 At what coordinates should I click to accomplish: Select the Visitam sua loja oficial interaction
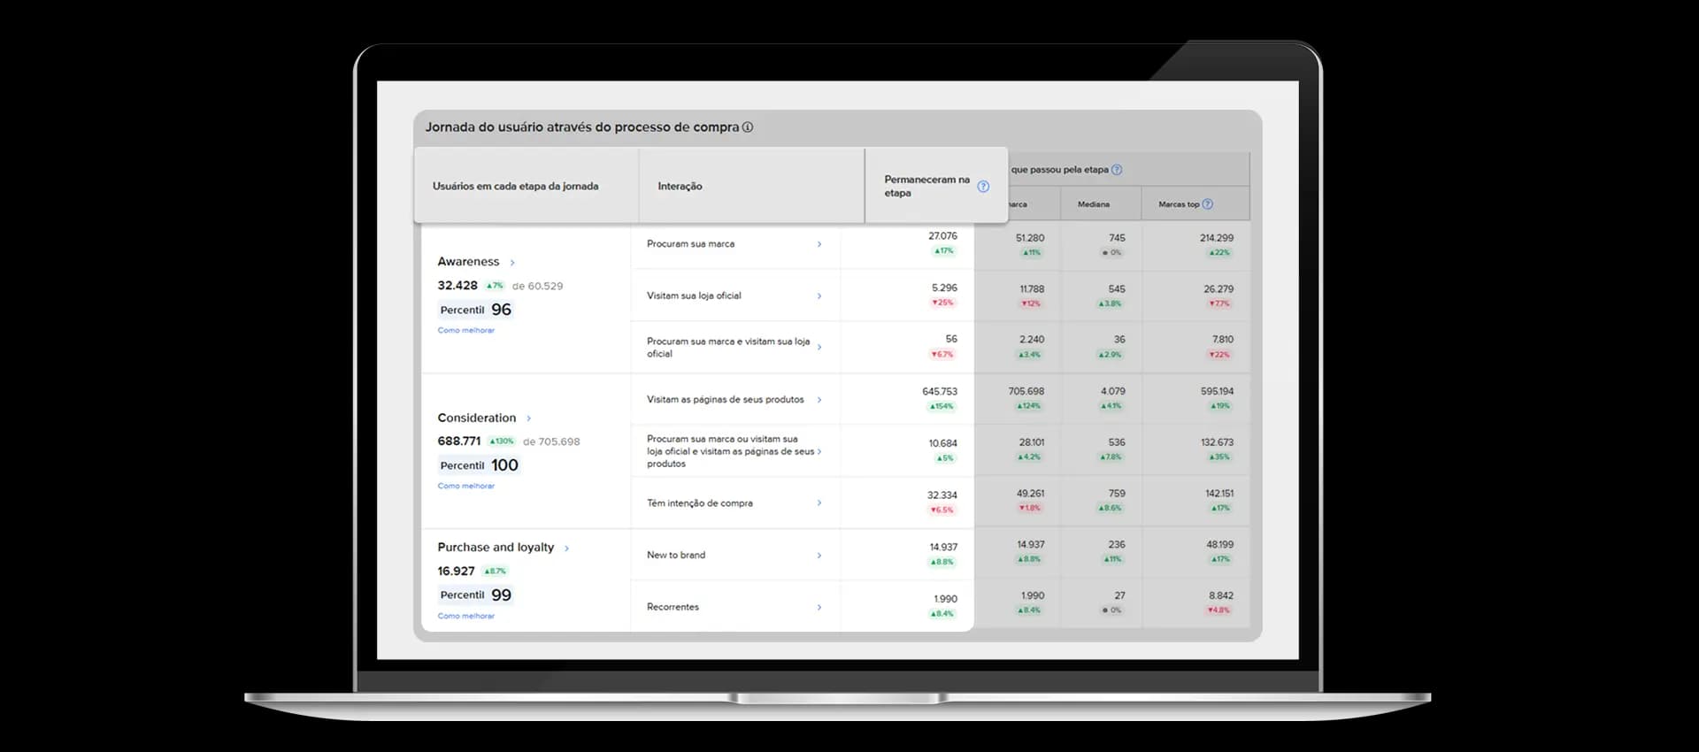coord(694,296)
